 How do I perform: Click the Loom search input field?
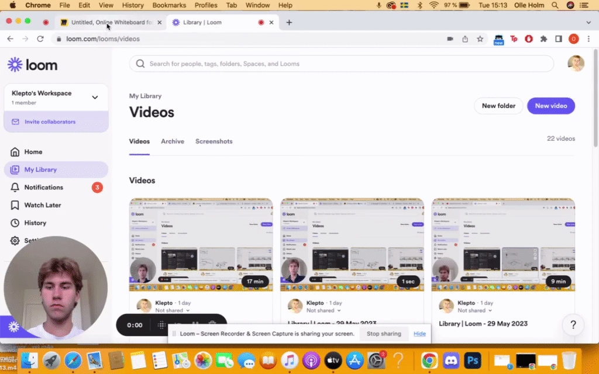[x=342, y=64]
